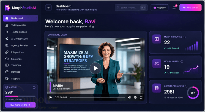Click the info icon in sidebar Credits box
205x112 pixels.
[x=34, y=88]
